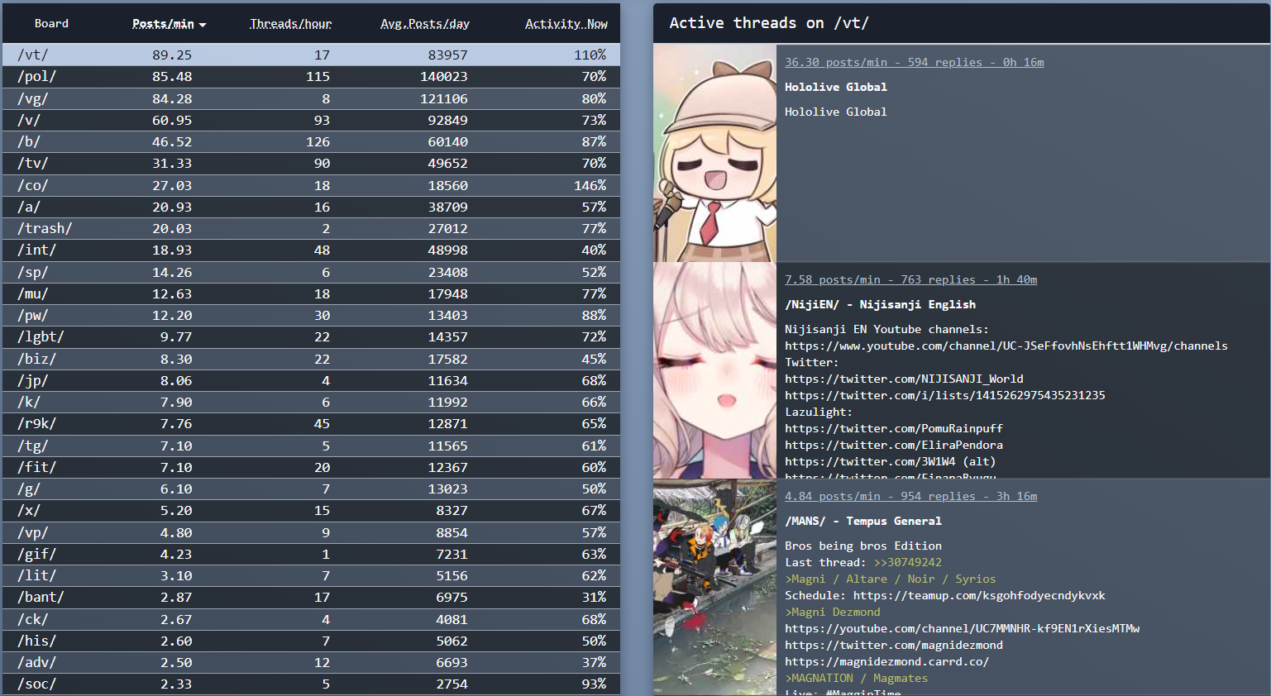This screenshot has width=1271, height=696.
Task: Select the /int/ board row
Action: coord(311,250)
